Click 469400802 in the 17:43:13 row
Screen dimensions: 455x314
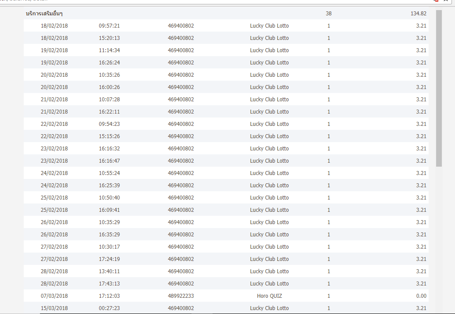coord(181,284)
